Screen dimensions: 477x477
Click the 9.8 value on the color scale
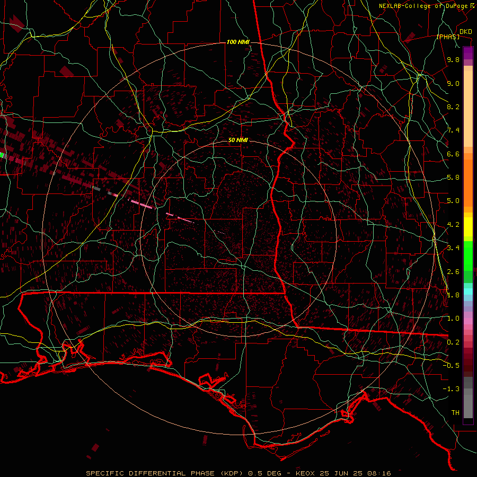453,59
